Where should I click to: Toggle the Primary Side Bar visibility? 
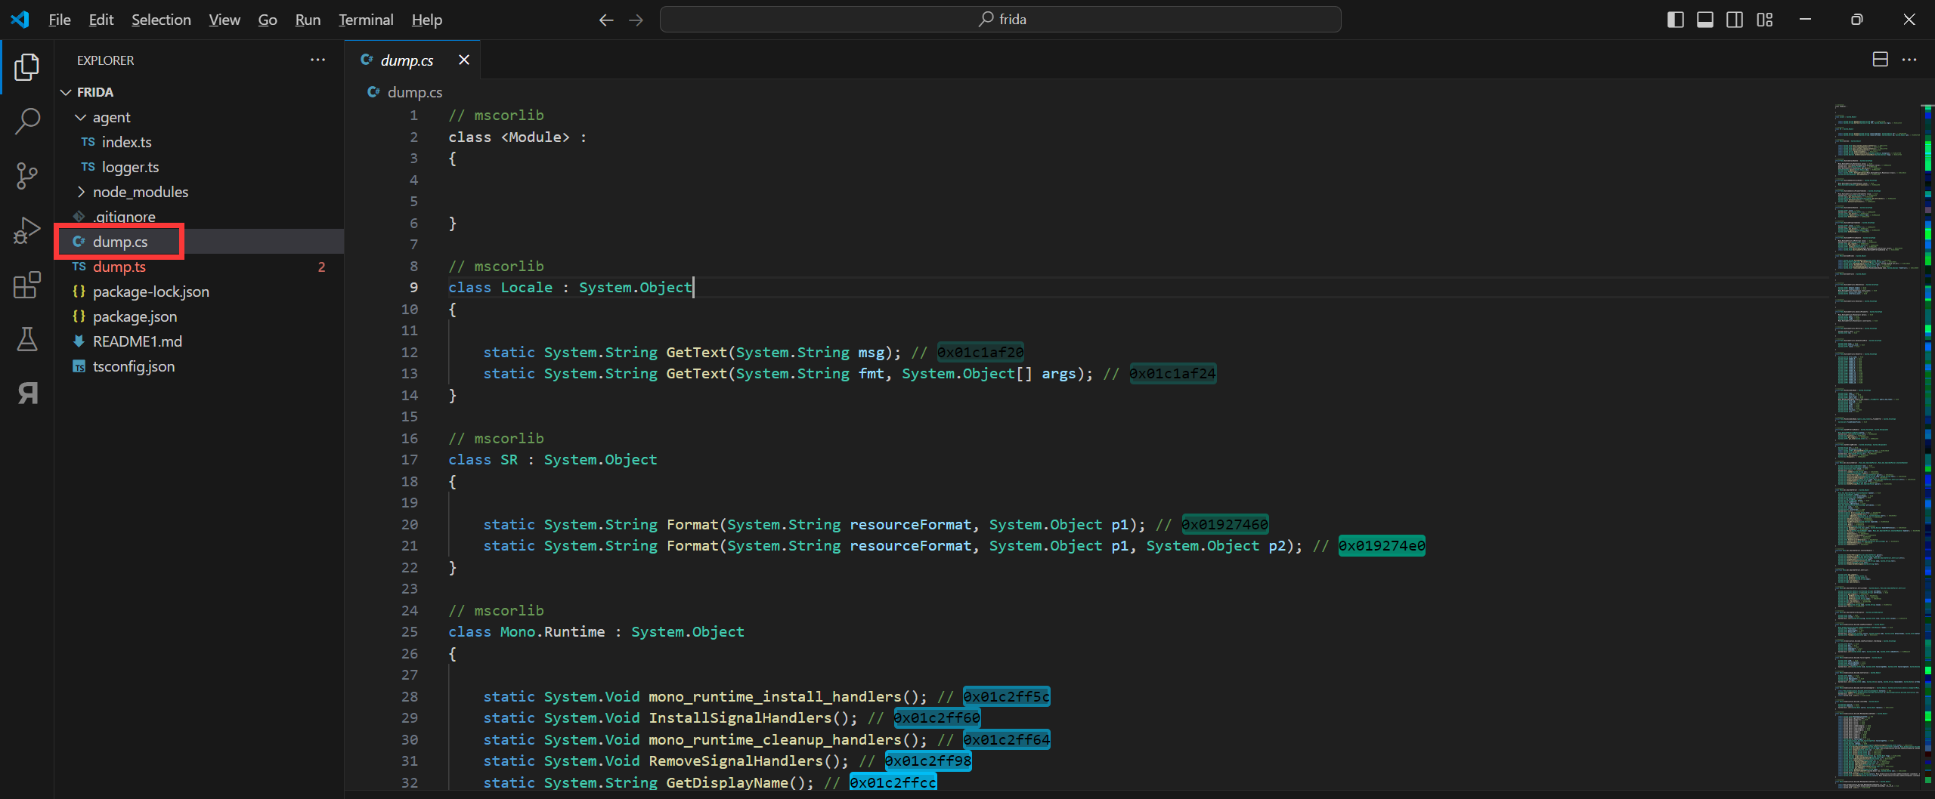1675,20
